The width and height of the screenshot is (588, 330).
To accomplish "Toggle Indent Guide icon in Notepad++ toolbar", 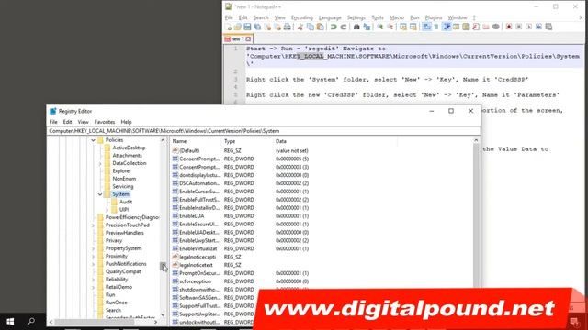I will 447,27.
